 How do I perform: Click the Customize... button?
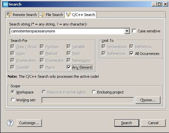[29, 123]
